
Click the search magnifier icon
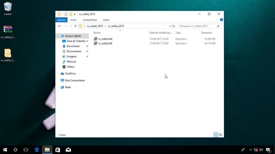click(218, 26)
